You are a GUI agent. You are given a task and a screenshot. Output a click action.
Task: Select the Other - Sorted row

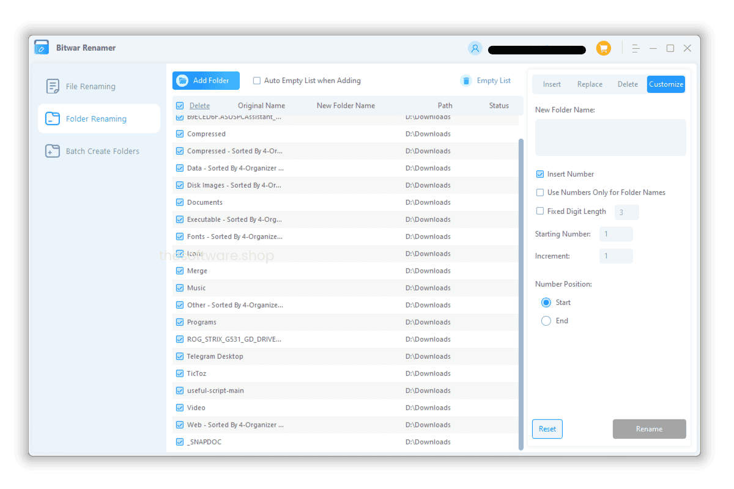346,305
